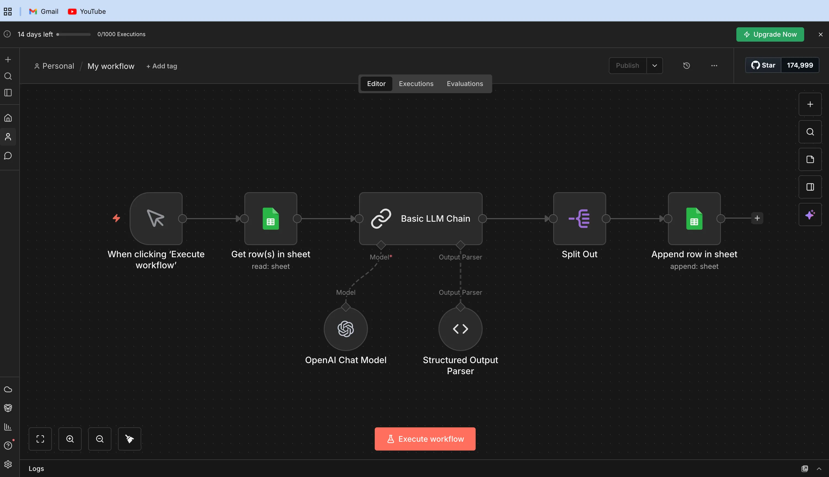Select the Split Out node
Viewport: 829px width, 477px height.
[x=579, y=219]
